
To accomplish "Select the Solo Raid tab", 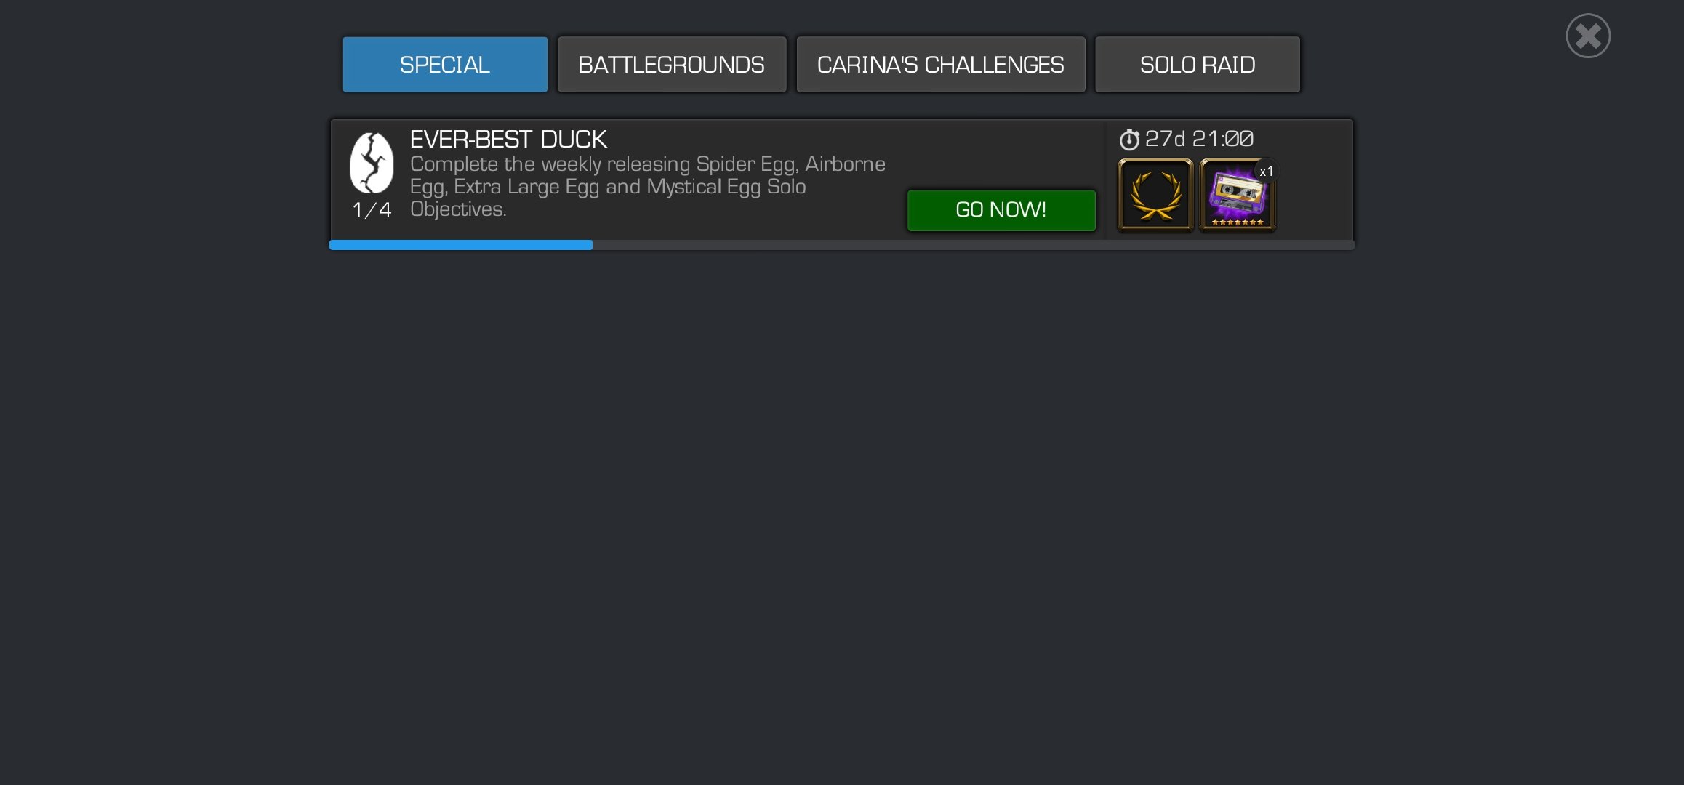I will [x=1198, y=65].
